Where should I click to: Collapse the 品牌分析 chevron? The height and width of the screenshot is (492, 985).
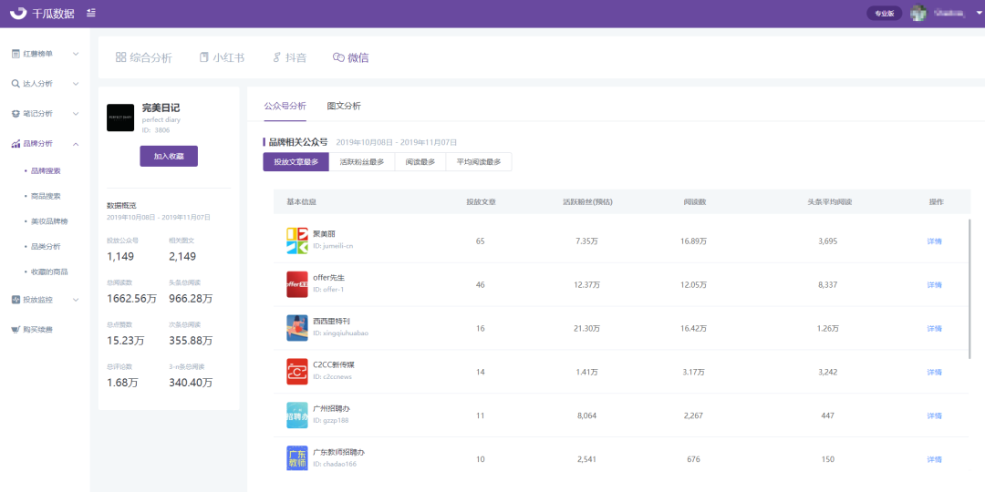click(76, 144)
